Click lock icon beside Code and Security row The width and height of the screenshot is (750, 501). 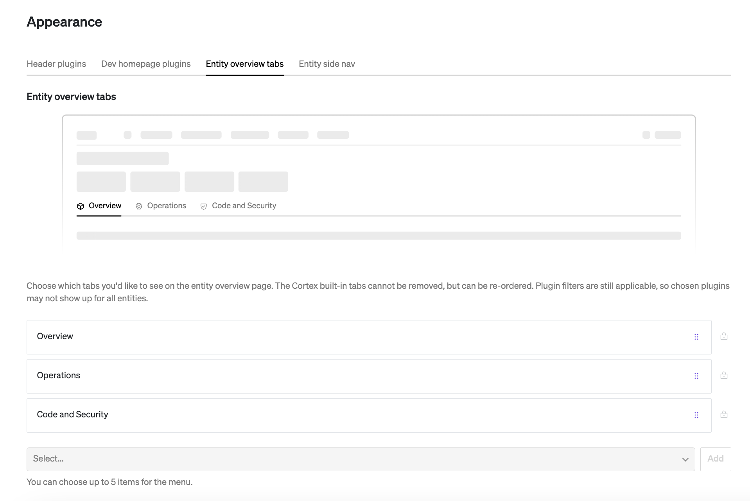pos(724,414)
